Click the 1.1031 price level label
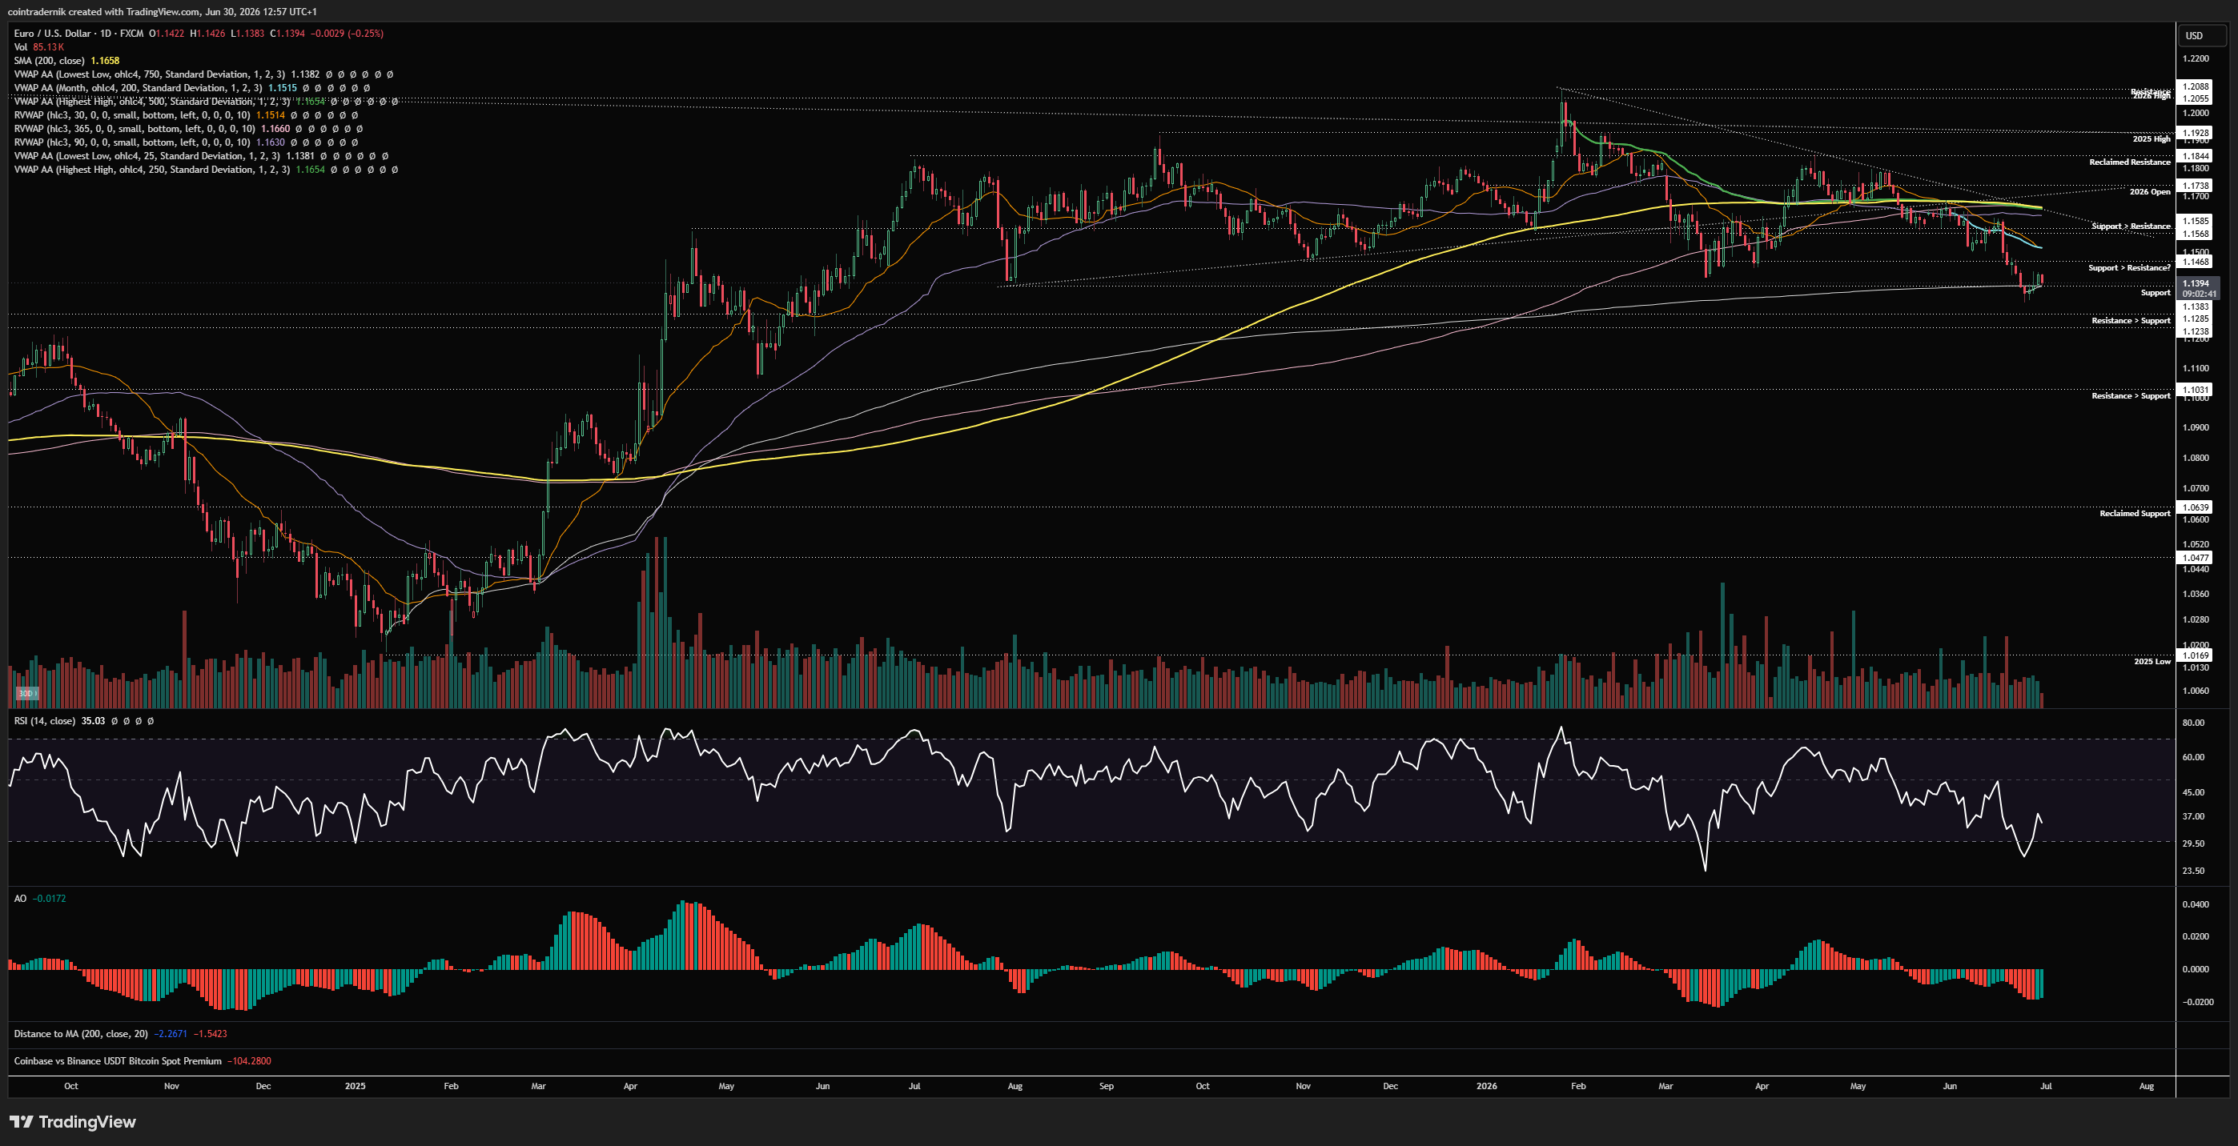Viewport: 2238px width, 1146px height. [2196, 390]
